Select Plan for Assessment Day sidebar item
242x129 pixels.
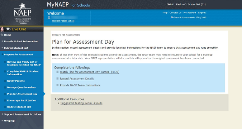pyautogui.click(x=22, y=94)
